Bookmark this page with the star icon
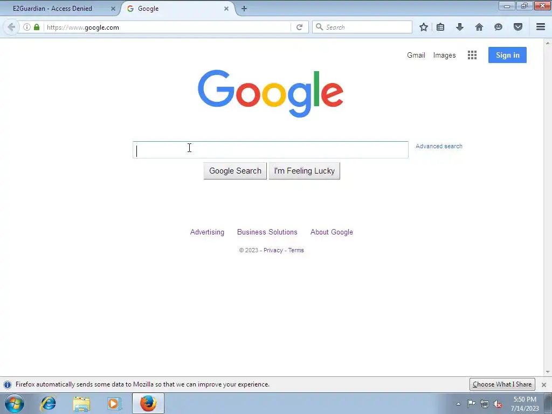Image resolution: width=552 pixels, height=414 pixels. [424, 27]
